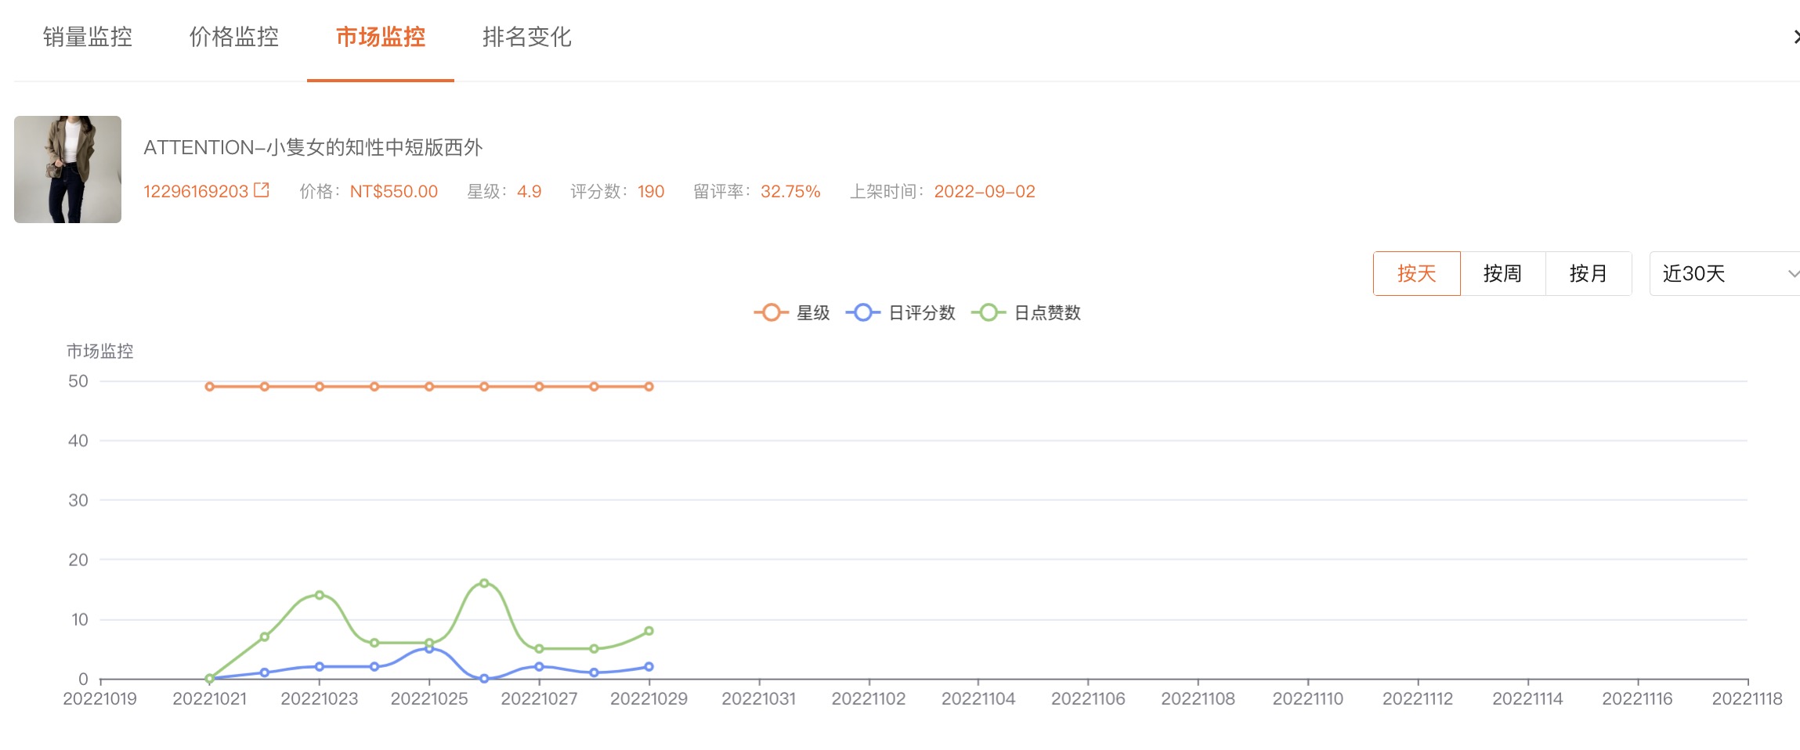
Task: Click the blue data point at 20221029
Action: 649,667
